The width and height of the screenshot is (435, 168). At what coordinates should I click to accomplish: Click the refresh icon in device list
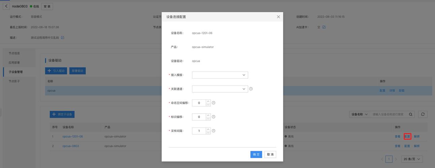click(x=423, y=114)
